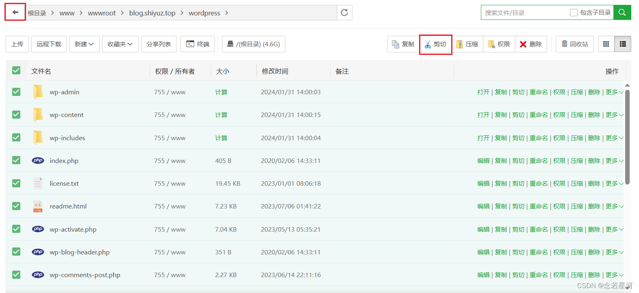Screen dimensions: 639x293
Task: Navigate to blog.shiyuz.top breadcrumb
Action: (x=152, y=13)
